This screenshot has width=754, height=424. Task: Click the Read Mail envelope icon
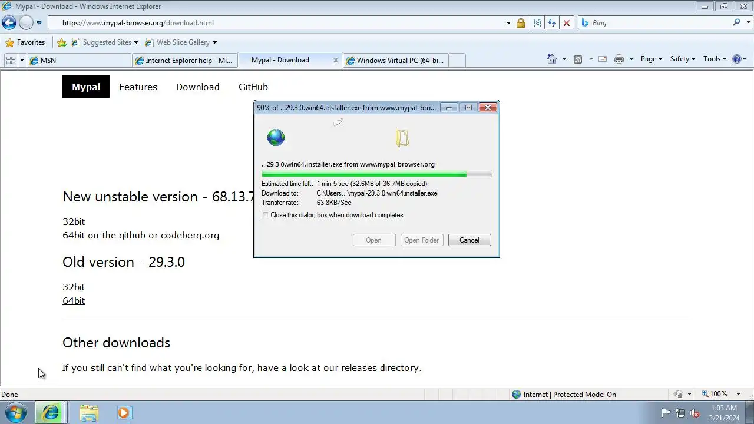pos(603,59)
